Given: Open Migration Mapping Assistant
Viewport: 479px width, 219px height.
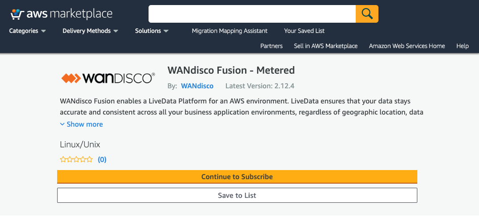Looking at the screenshot, I should tap(230, 31).
